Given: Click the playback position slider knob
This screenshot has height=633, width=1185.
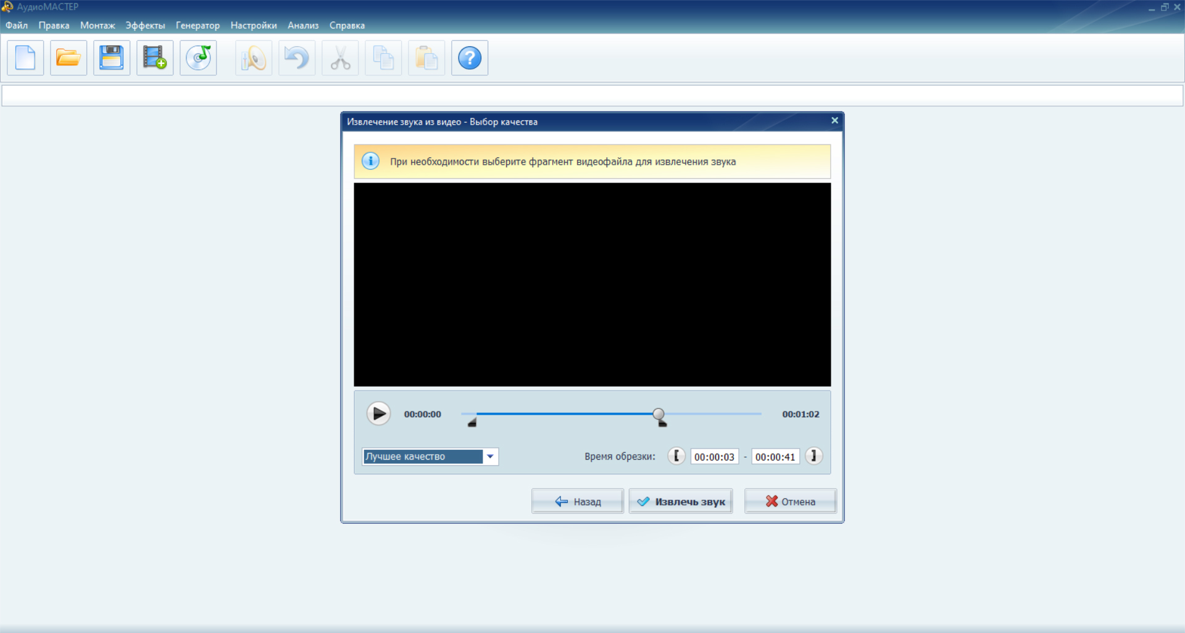Looking at the screenshot, I should click(x=659, y=413).
